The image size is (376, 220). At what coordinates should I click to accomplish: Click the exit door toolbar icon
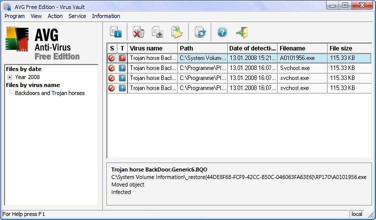coord(242,32)
